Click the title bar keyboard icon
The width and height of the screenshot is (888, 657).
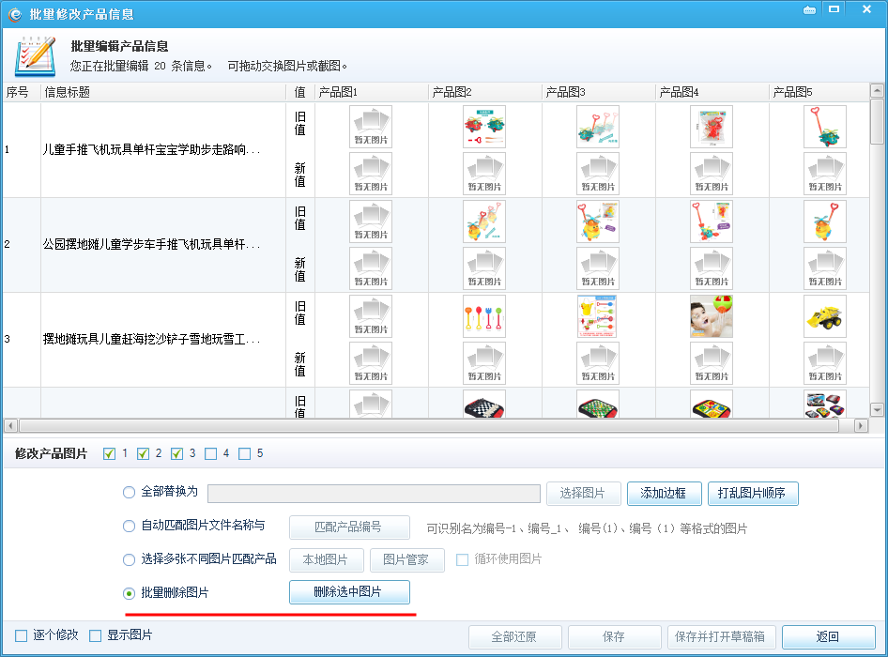coord(809,9)
